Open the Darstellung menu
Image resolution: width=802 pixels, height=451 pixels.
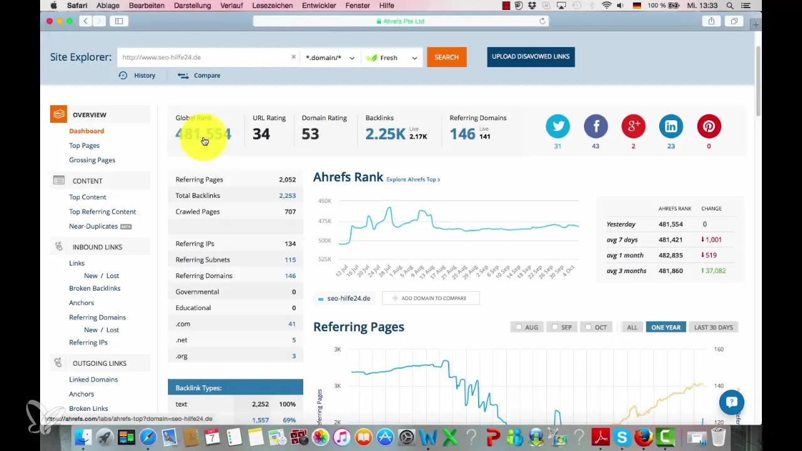point(194,6)
